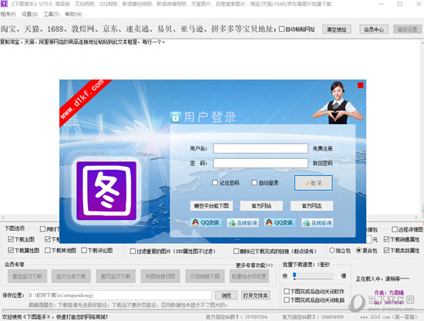Click the horizontal scrollbar right arrow
The height and width of the screenshot is (321, 424).
pyautogui.click(x=416, y=218)
